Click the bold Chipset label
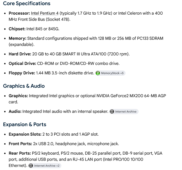 coord(17,29)
